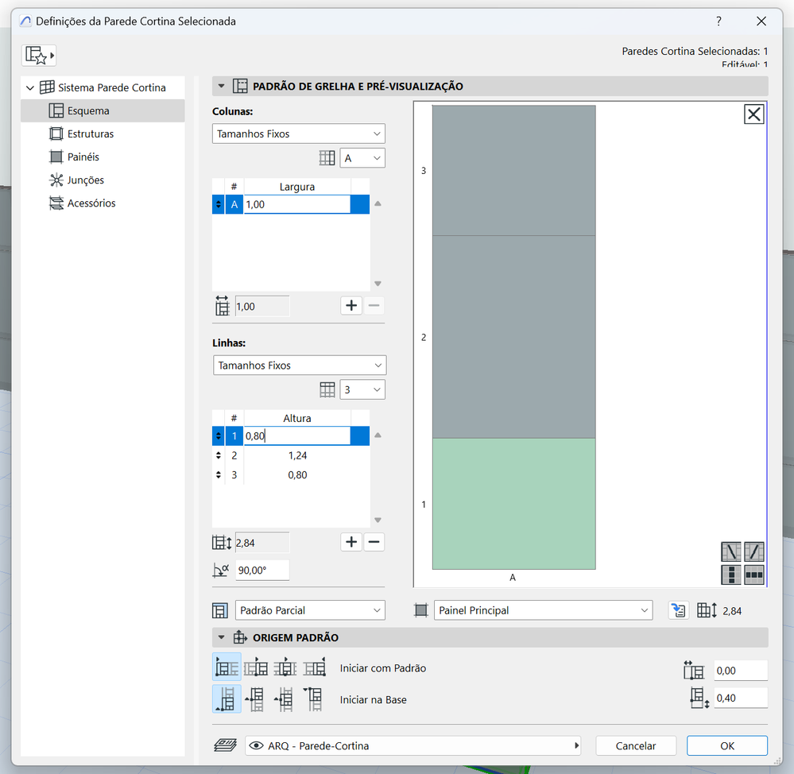Select gray panel 2 in the preview
The height and width of the screenshot is (774, 794).
click(513, 337)
